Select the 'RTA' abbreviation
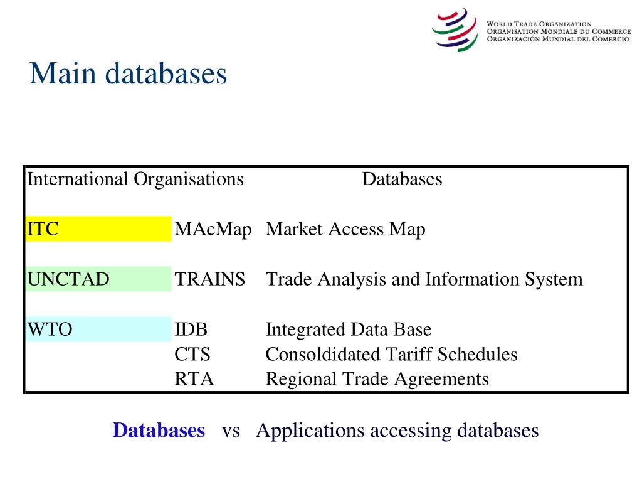 tap(194, 378)
